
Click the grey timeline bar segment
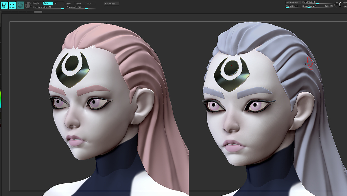pos(38,12)
